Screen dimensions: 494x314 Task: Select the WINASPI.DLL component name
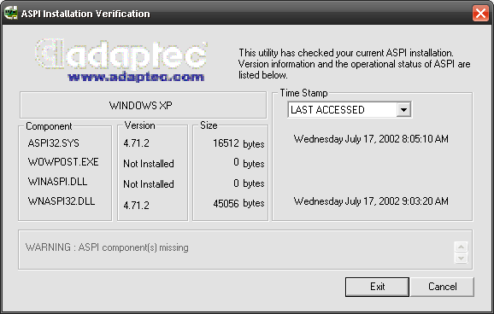(x=57, y=182)
